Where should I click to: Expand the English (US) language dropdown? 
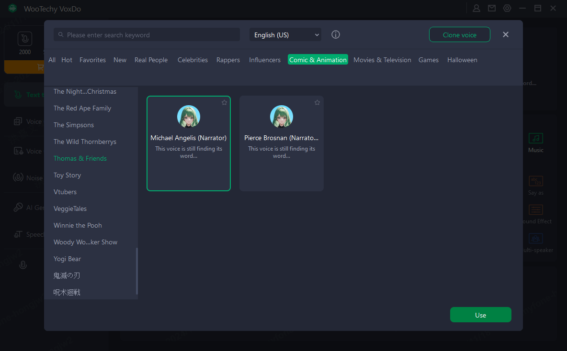285,35
